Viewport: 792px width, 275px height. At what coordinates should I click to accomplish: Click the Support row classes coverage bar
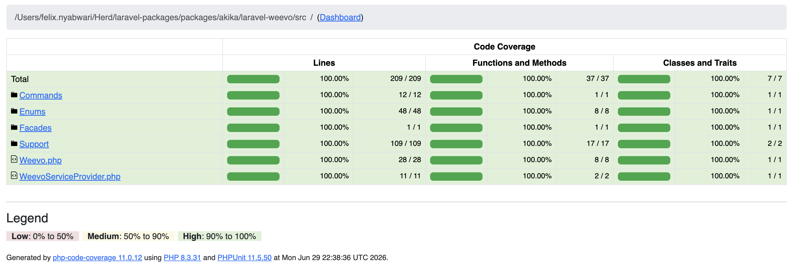[644, 144]
